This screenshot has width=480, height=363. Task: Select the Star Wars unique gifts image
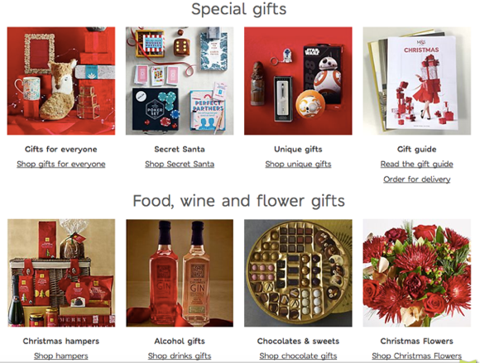[x=298, y=81]
